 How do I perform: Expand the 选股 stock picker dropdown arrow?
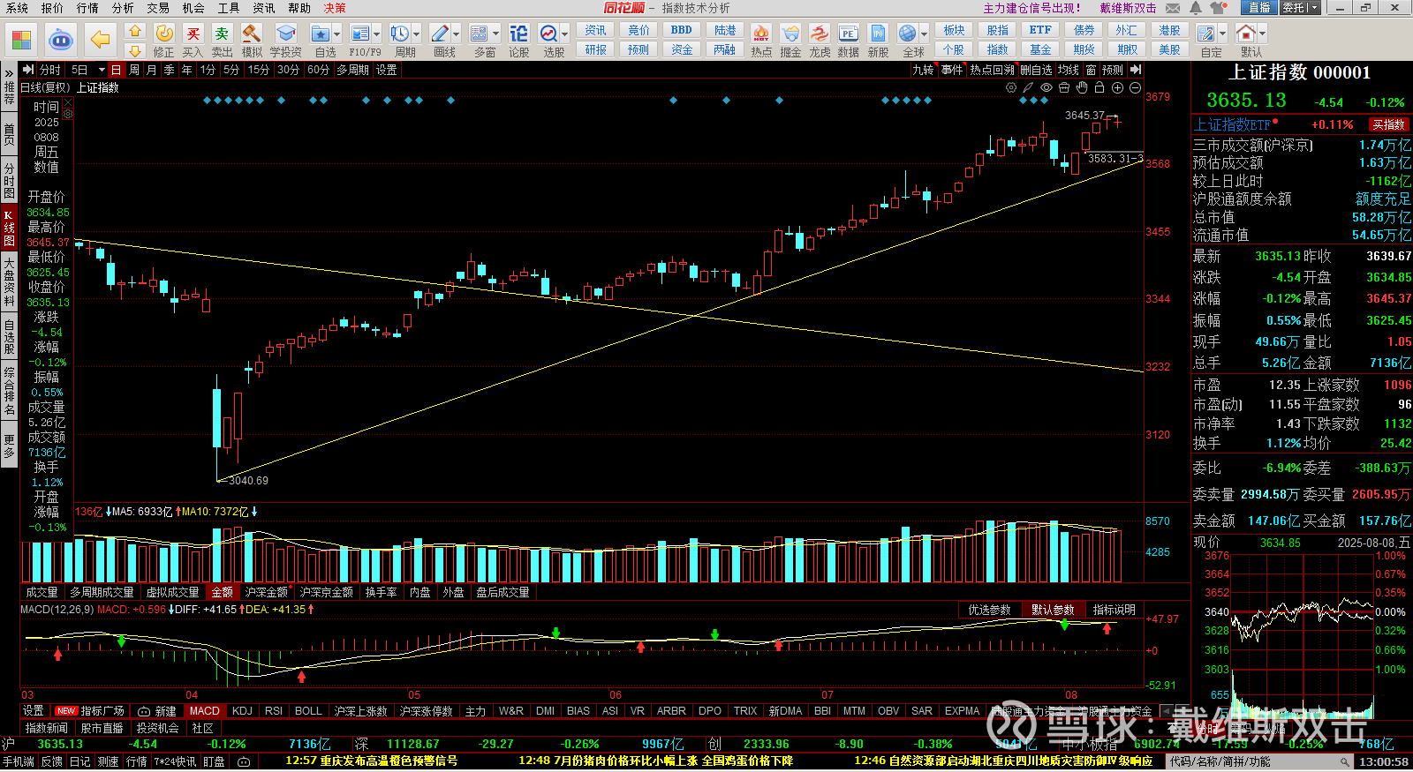[x=565, y=35]
